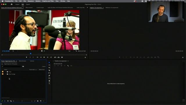Screen dimensions: 186x105
Task: Open Program panel tab menu icon
Action: click(x=103, y=8)
